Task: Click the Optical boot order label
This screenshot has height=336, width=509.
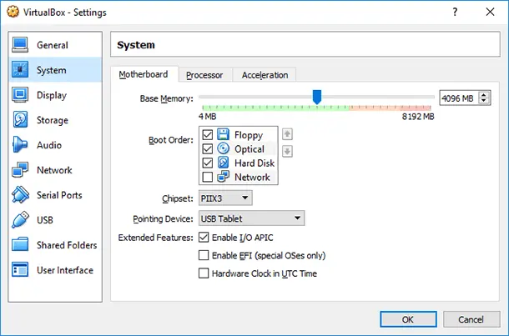Action: pos(249,149)
